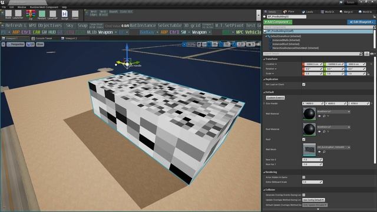Viewport: 377px width, 212px height.
Task: Click the scale lock icon in Transform
Action: 368,74
